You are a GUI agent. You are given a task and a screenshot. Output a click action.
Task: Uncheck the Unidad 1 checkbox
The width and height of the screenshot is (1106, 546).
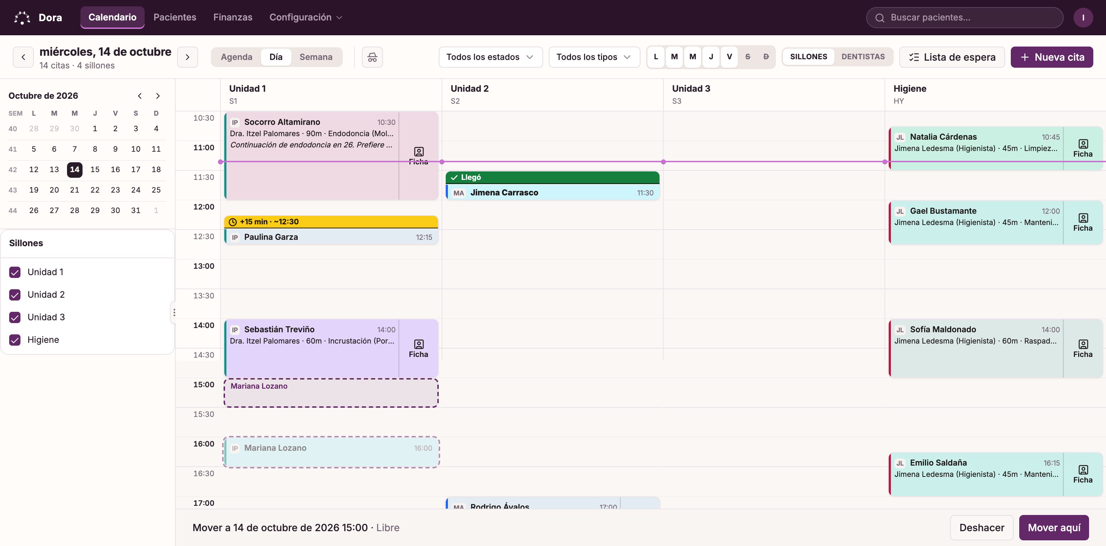[15, 272]
